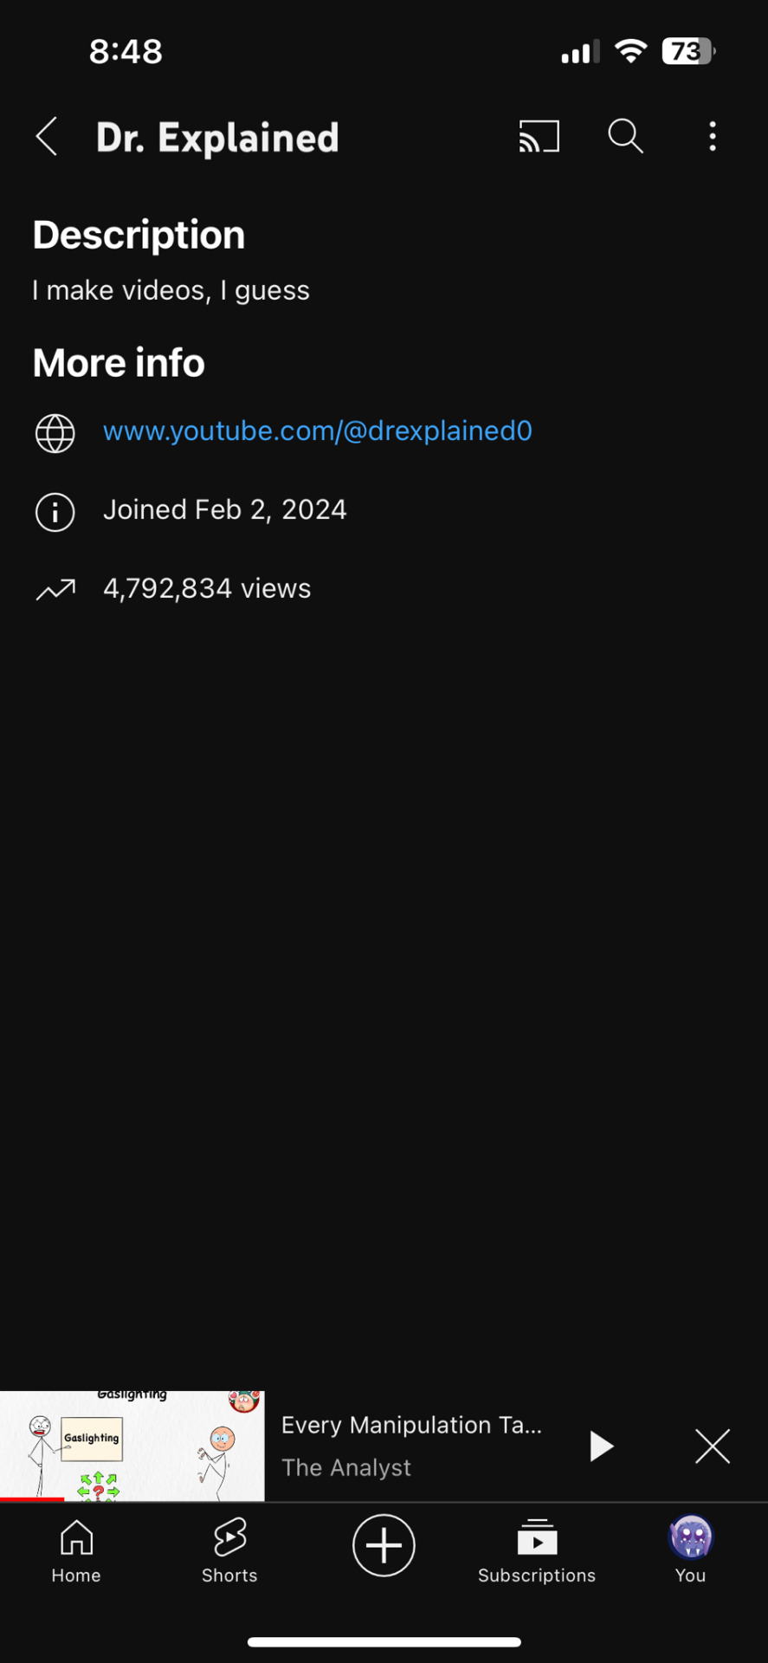The image size is (768, 1663).
Task: Play the miniplayer video
Action: tap(601, 1446)
